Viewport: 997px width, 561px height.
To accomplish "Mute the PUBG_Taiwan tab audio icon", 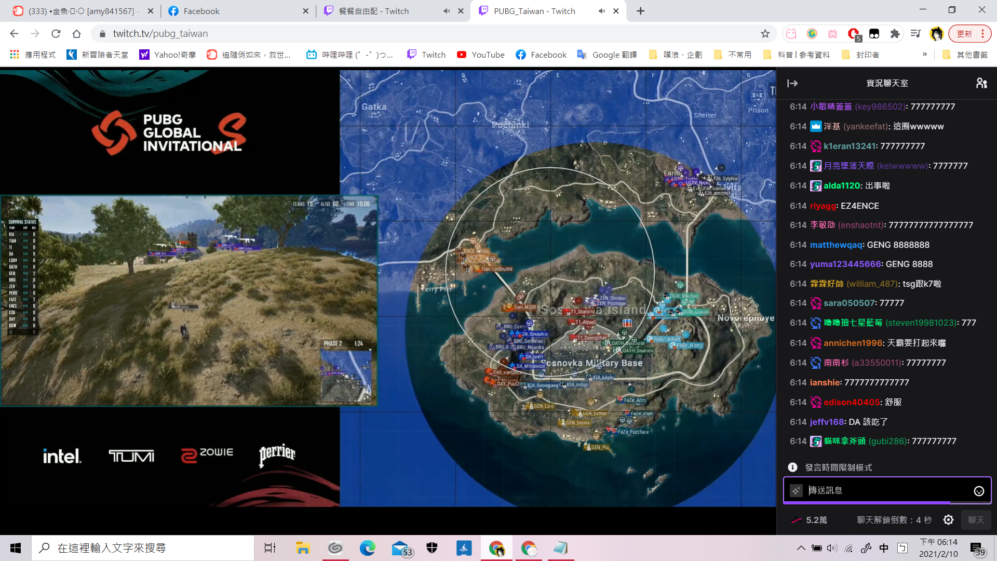I will tap(601, 11).
